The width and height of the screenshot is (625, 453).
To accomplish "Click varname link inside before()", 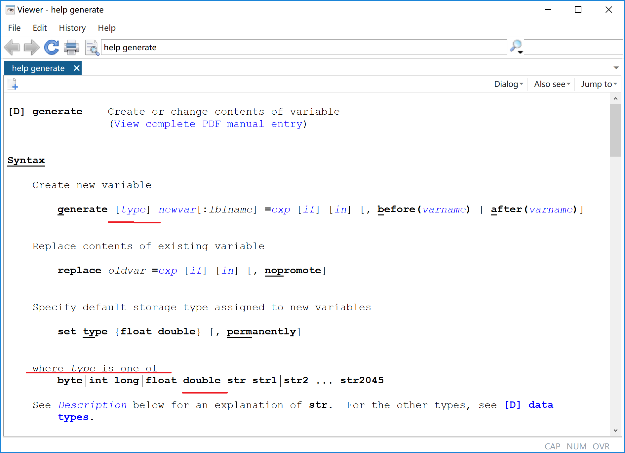I will point(444,209).
